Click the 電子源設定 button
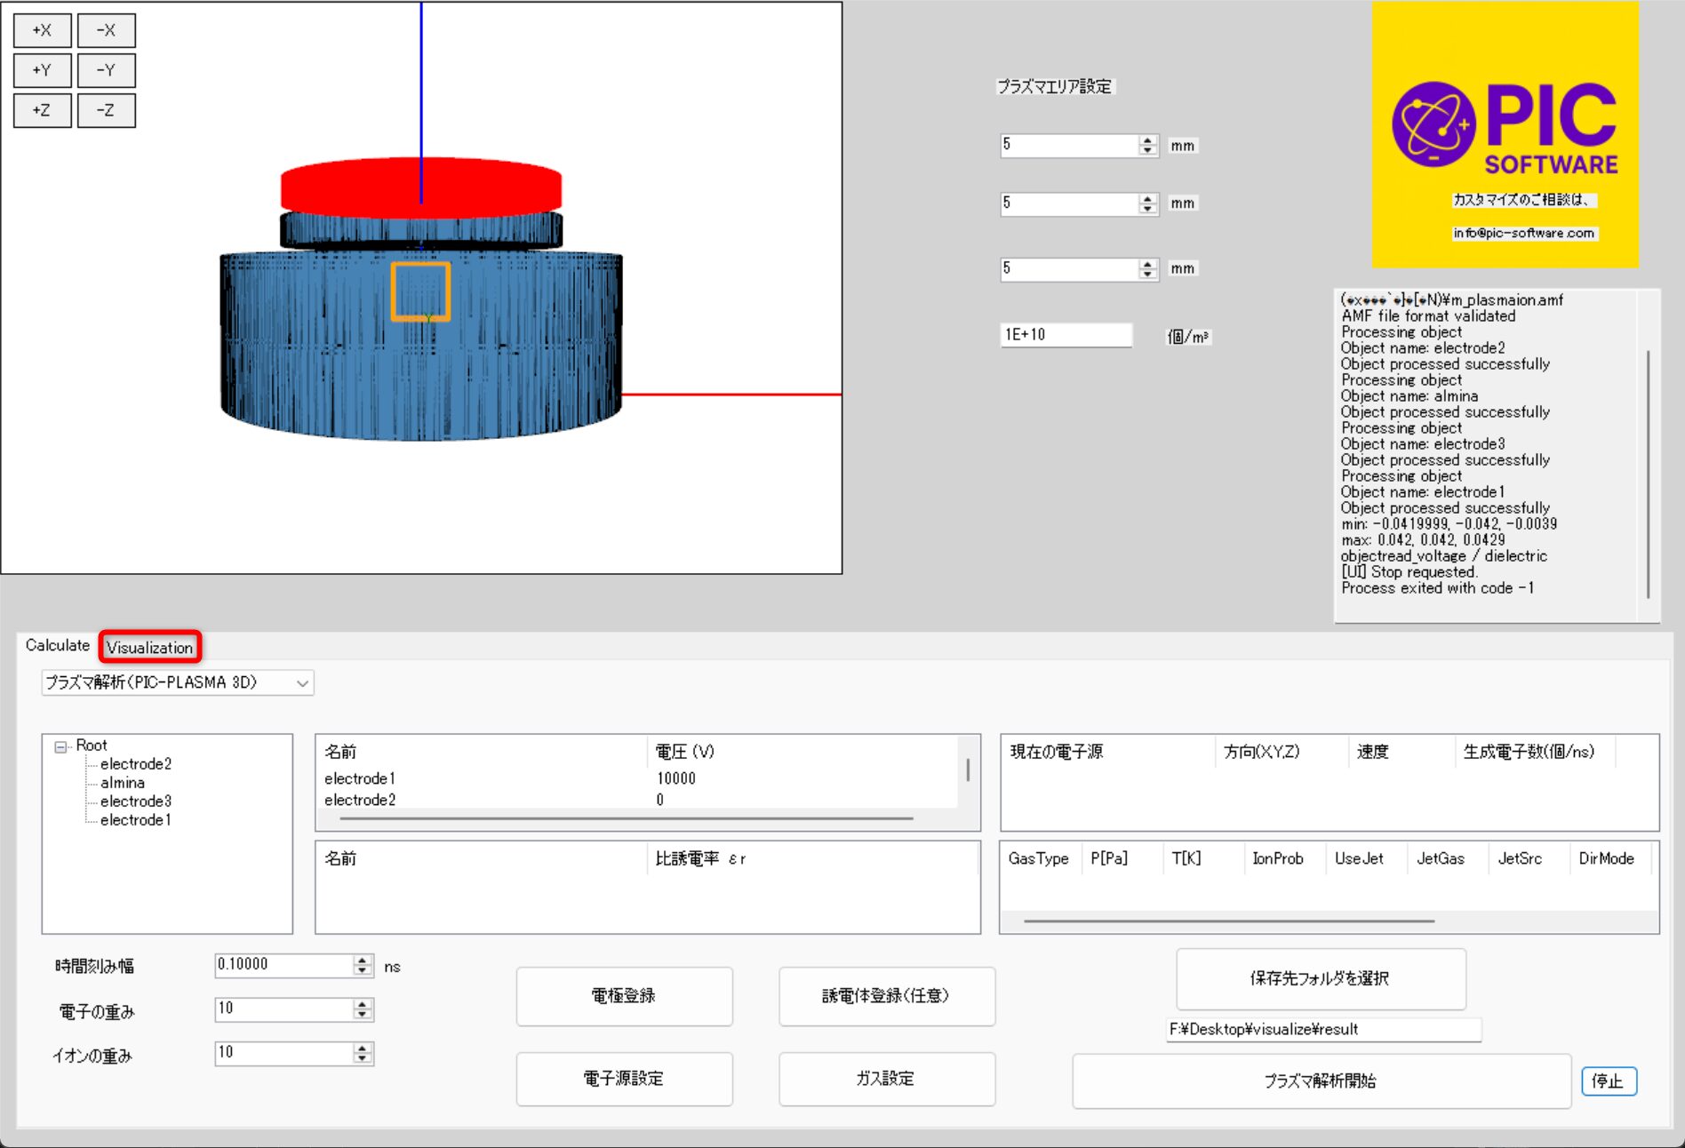Screen dimensions: 1685x1148 pos(624,1079)
